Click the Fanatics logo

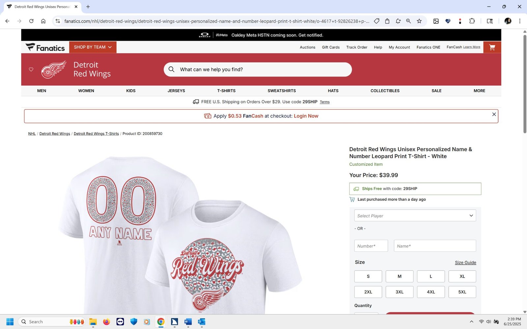(45, 47)
